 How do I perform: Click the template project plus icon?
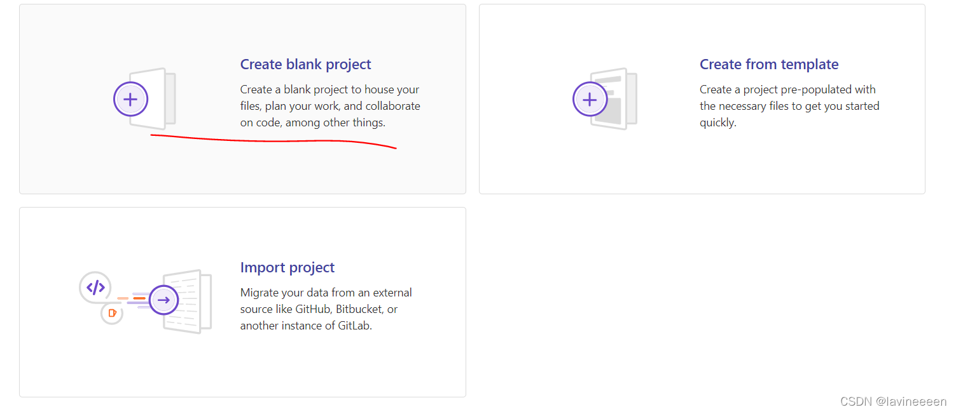590,99
